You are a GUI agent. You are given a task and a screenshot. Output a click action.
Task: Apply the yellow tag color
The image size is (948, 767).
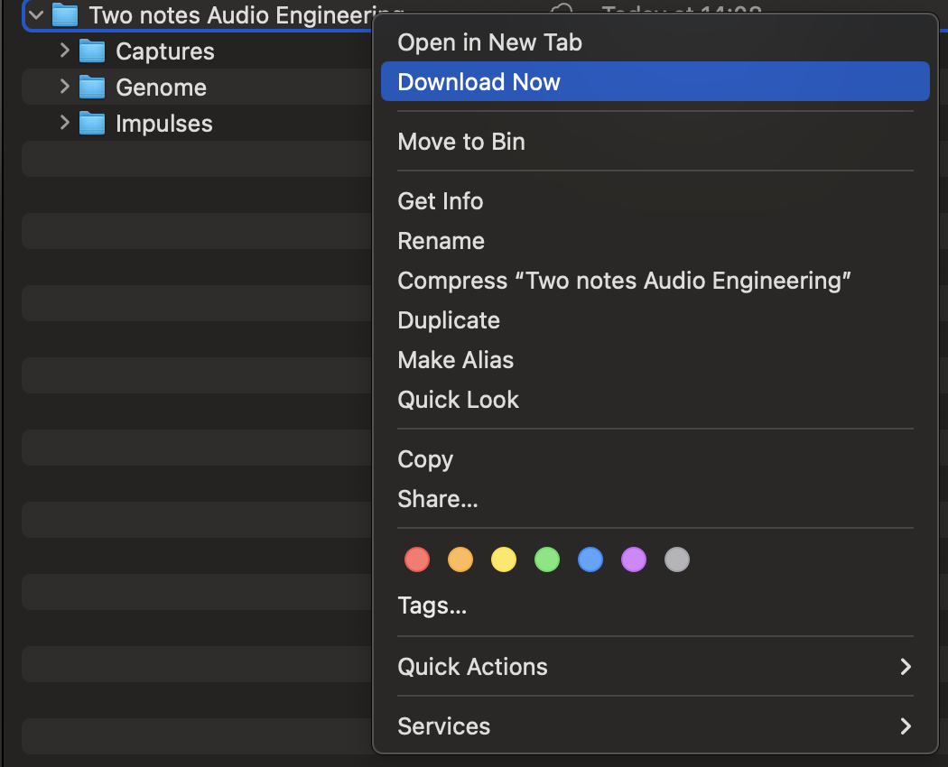tap(504, 559)
